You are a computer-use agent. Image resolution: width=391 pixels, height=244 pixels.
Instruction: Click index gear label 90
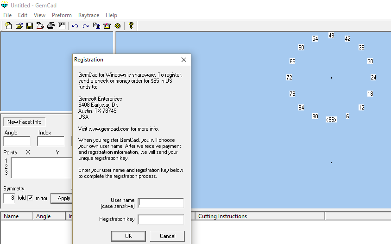click(315, 116)
